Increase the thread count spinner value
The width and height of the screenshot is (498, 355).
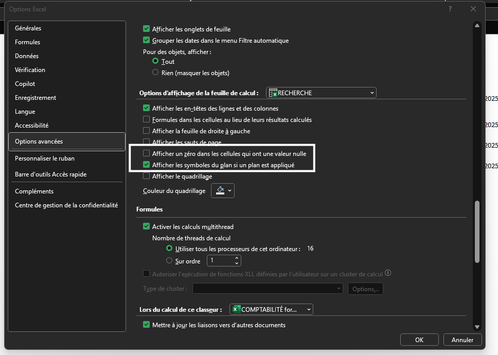[x=237, y=258]
